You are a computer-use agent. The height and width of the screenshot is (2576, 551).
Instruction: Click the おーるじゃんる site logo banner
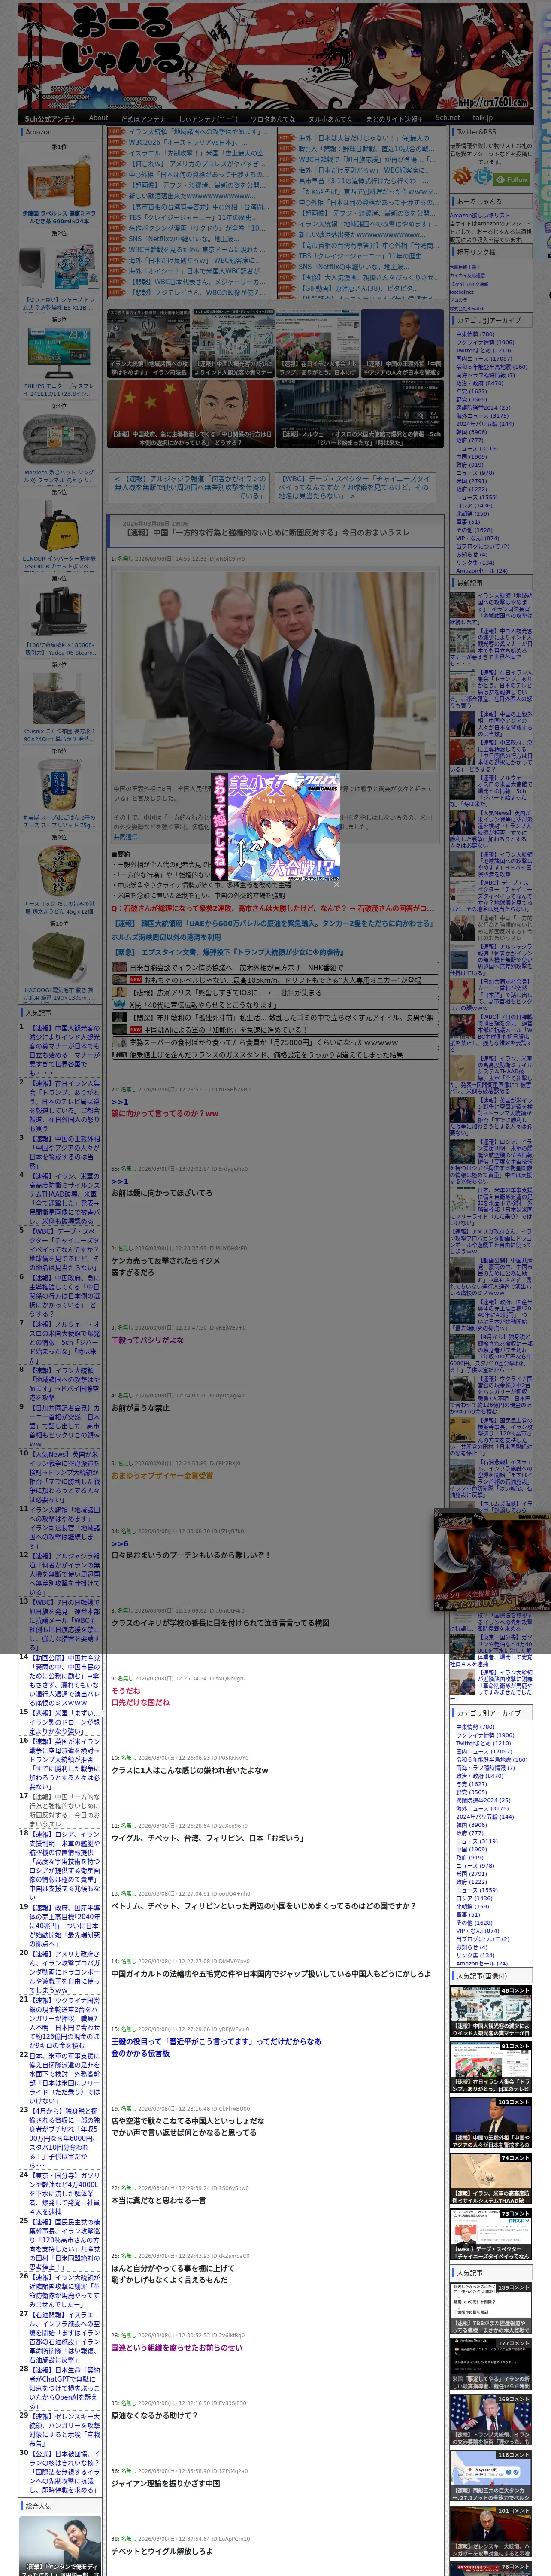point(275,55)
